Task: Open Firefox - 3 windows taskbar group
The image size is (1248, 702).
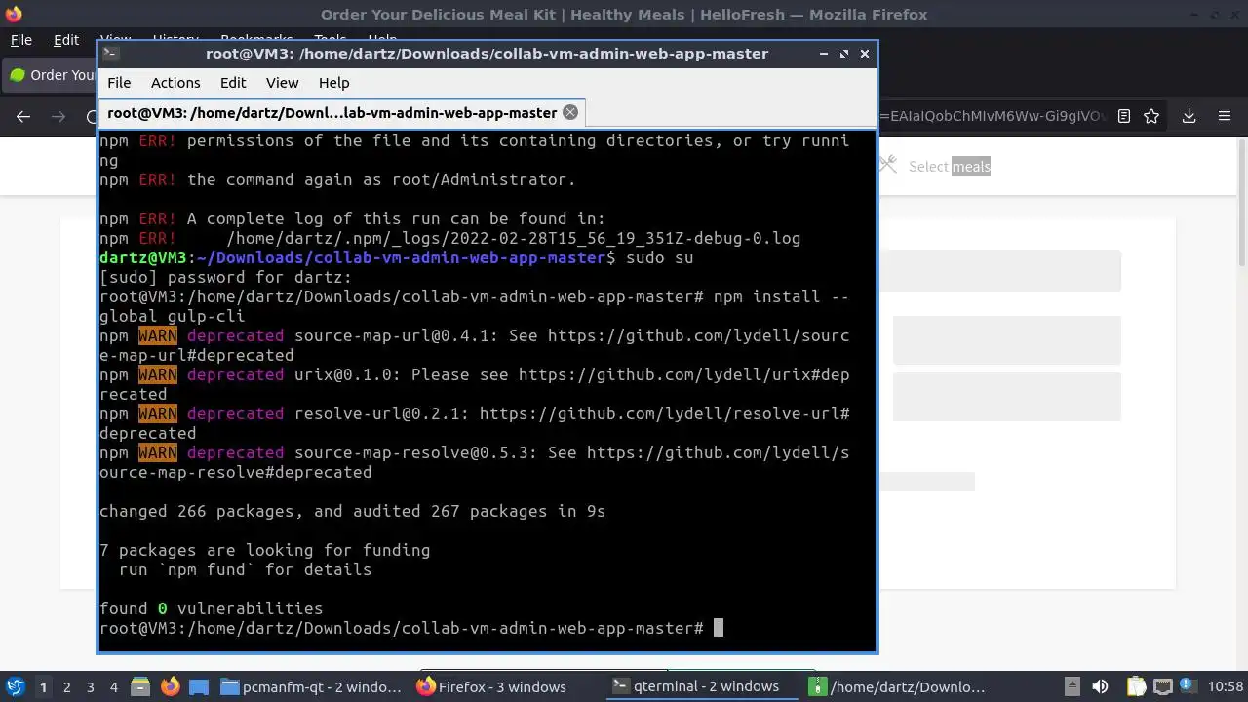Action: [x=507, y=687]
